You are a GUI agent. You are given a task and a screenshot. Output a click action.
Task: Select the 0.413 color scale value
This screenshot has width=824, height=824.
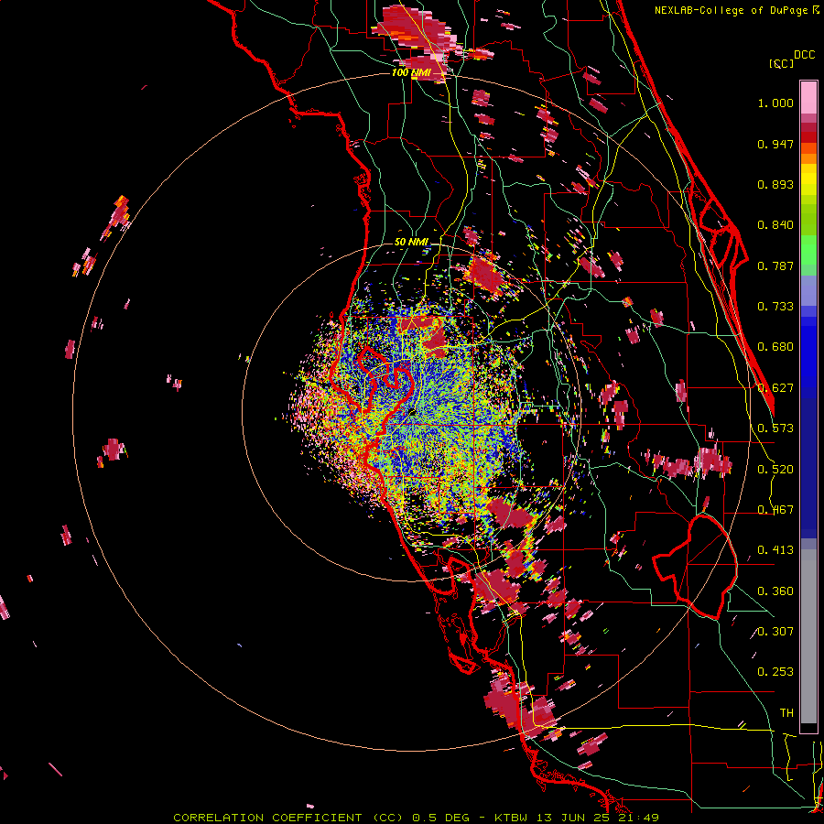click(775, 550)
